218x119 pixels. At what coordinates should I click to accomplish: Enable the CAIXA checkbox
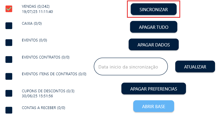click(x=9, y=26)
